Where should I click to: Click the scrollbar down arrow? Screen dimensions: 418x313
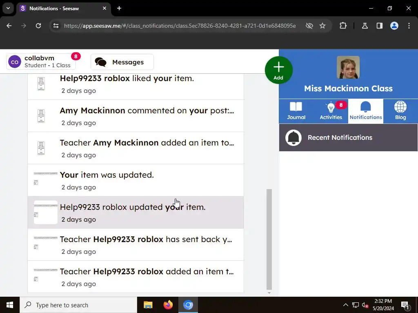[269, 293]
